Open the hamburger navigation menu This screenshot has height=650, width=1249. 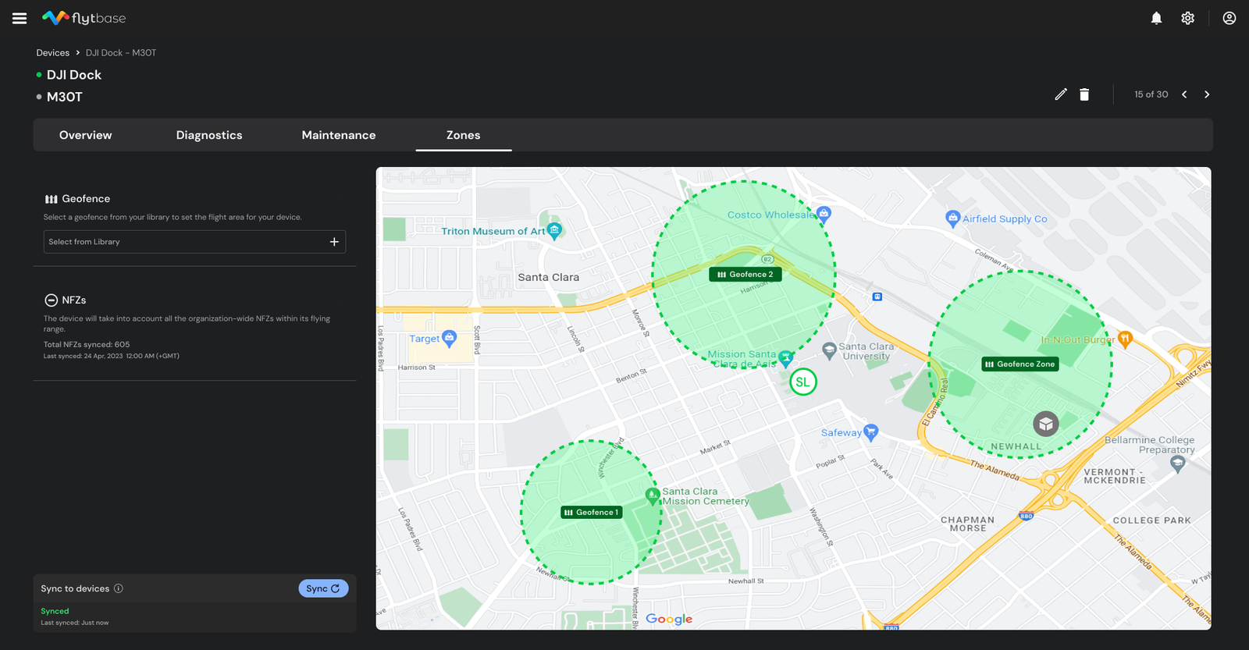tap(20, 18)
